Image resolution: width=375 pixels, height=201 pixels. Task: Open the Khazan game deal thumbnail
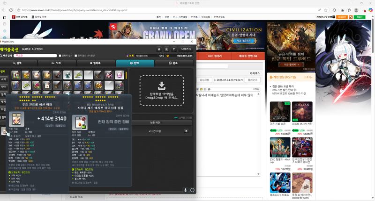[302, 112]
